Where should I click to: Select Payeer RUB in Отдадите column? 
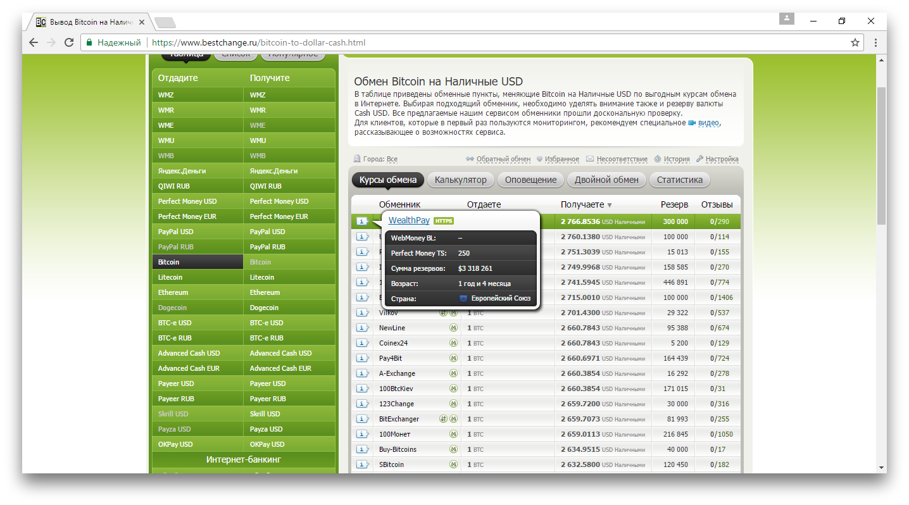coord(197,399)
